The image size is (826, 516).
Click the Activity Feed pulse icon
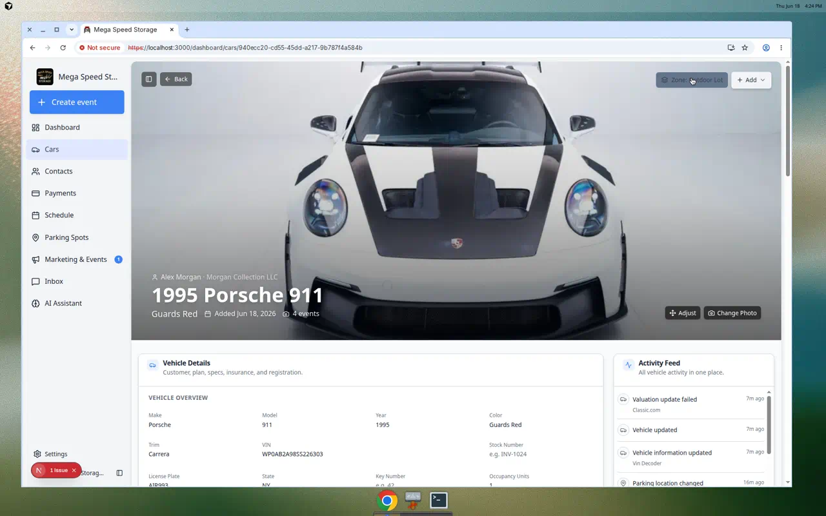628,365
